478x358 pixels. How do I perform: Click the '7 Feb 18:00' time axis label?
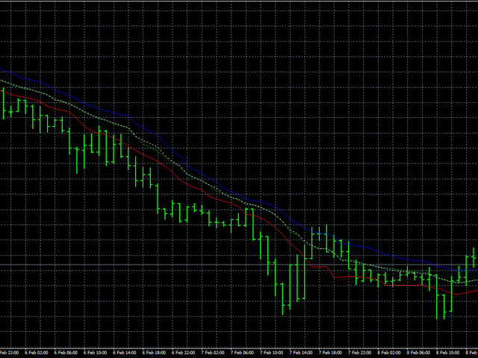(x=330, y=353)
